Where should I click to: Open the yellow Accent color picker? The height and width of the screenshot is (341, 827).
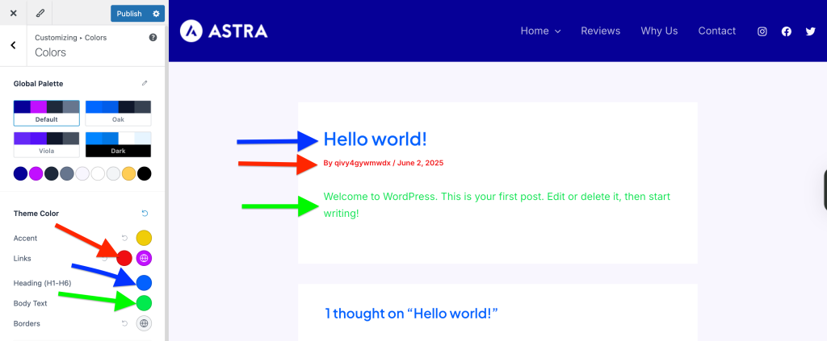(144, 238)
